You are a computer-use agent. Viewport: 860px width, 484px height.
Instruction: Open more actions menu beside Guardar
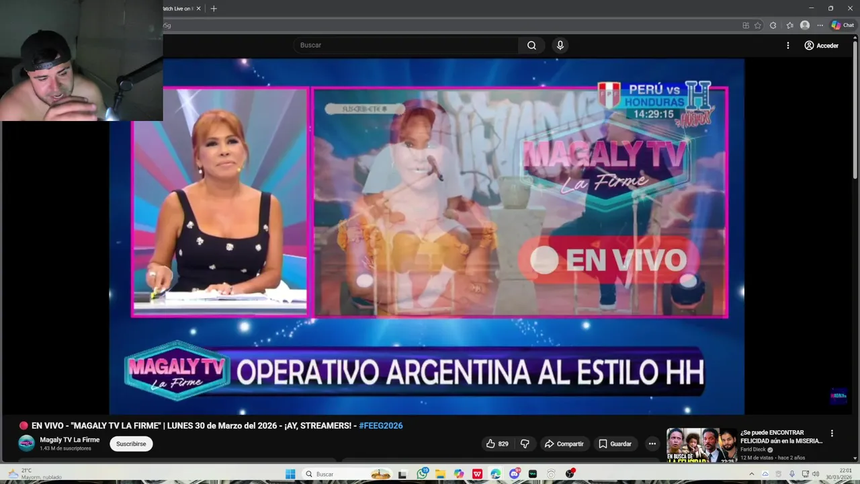click(x=652, y=444)
